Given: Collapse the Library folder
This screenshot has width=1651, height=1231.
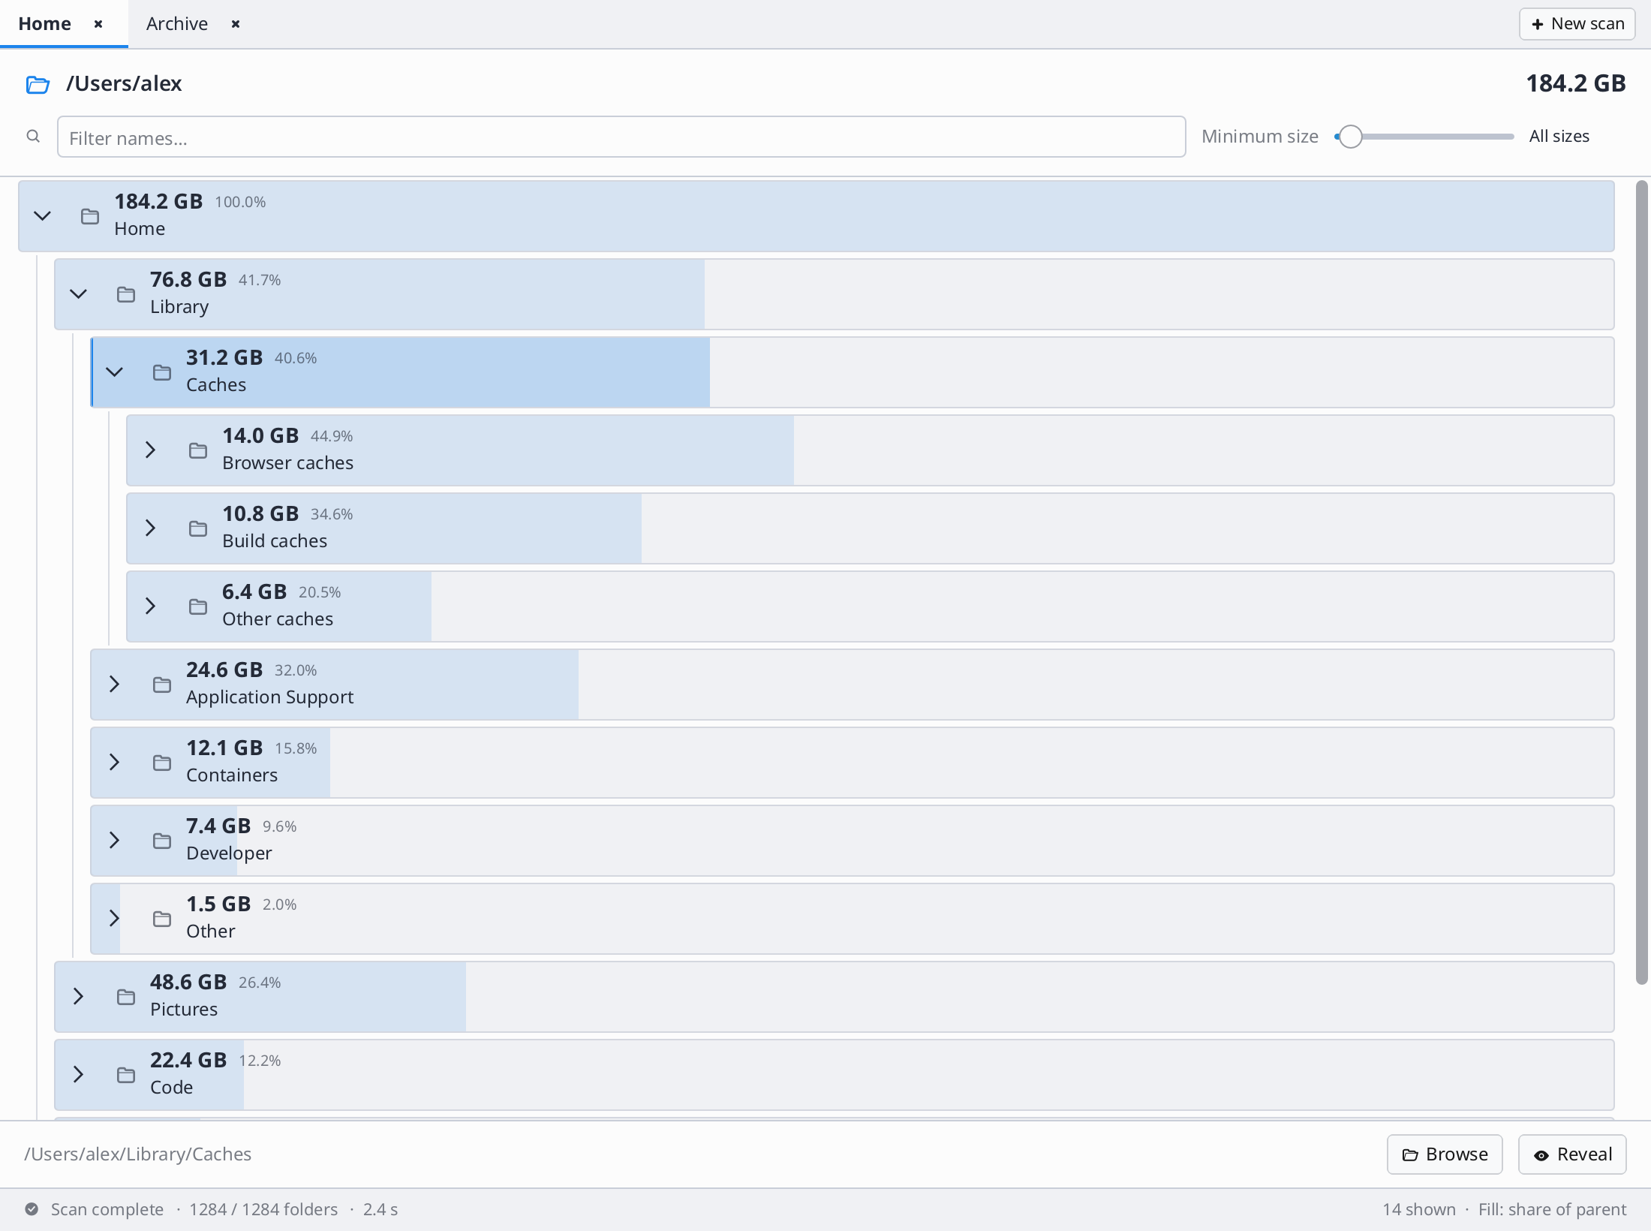Looking at the screenshot, I should point(79,294).
